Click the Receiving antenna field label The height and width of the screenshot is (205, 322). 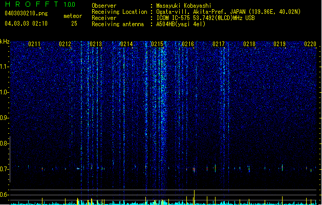[x=118, y=24]
